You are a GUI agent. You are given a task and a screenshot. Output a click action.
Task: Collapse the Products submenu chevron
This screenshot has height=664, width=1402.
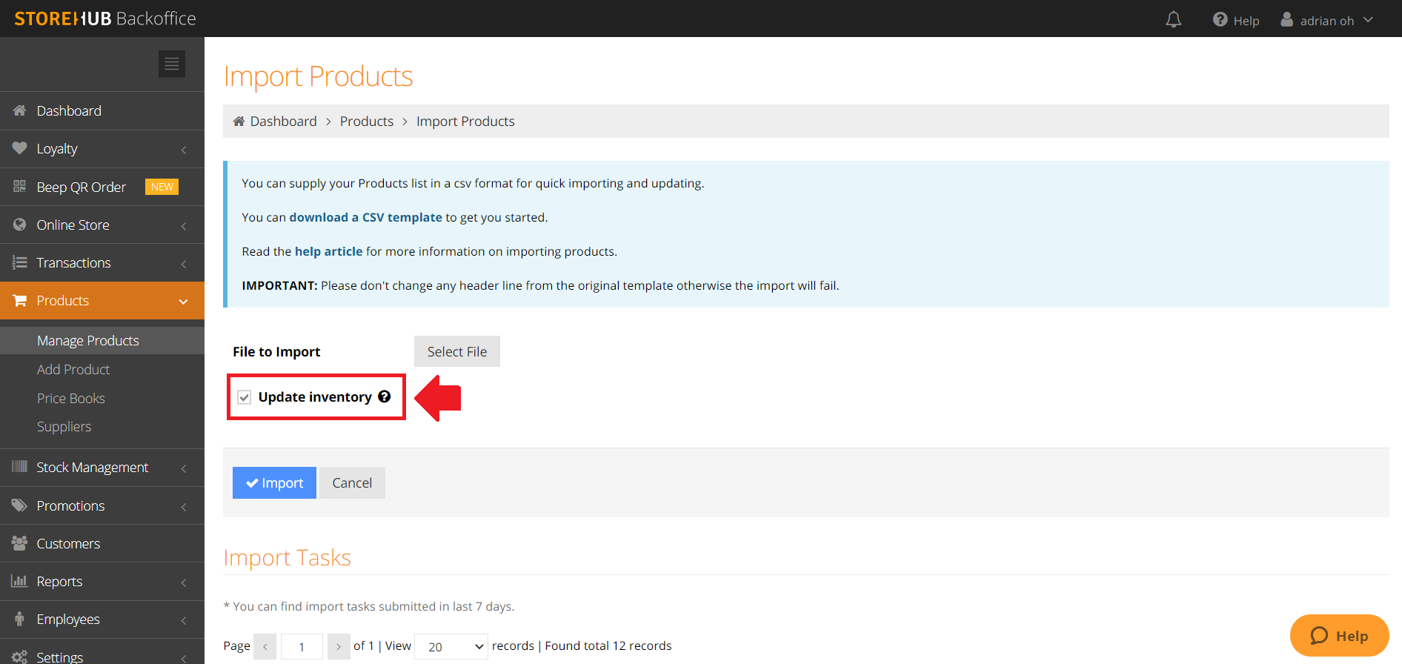coord(184,301)
